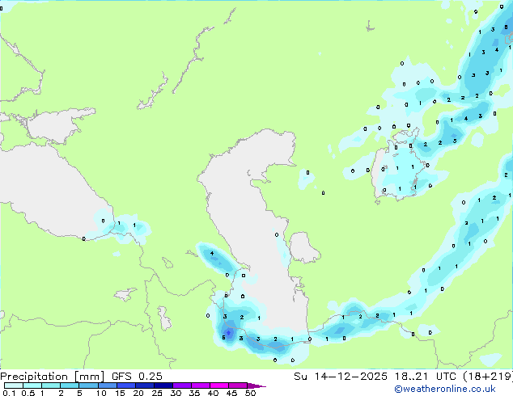
Task: Click the '25' legend scale label
Action: point(157,393)
